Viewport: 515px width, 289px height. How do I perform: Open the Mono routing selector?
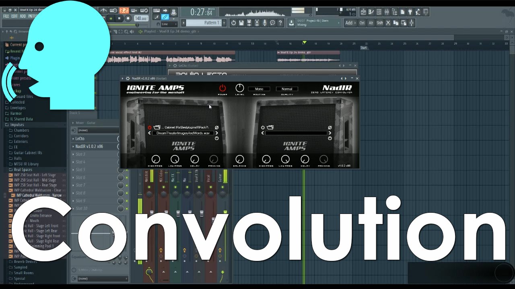pyautogui.click(x=259, y=89)
